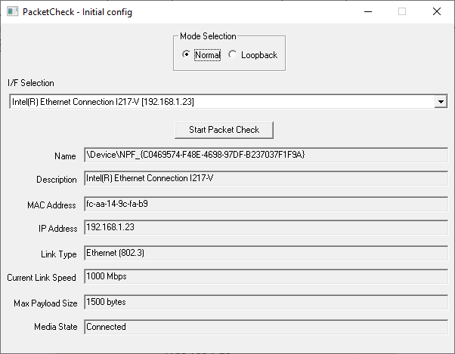The height and width of the screenshot is (354, 455).
Task: Click the PacketCheck app icon in title bar
Action: 13,11
